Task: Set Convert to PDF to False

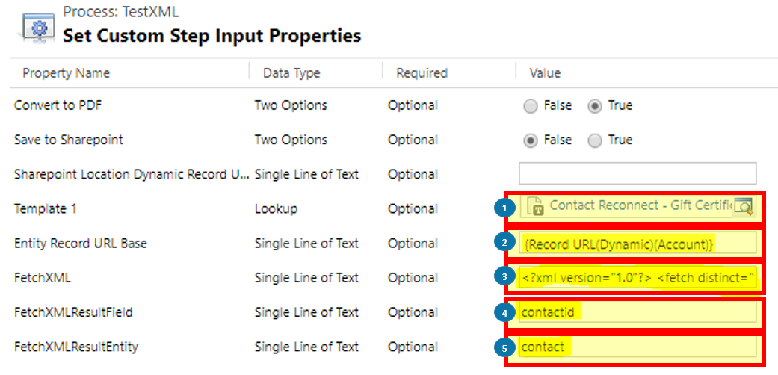Action: [531, 106]
